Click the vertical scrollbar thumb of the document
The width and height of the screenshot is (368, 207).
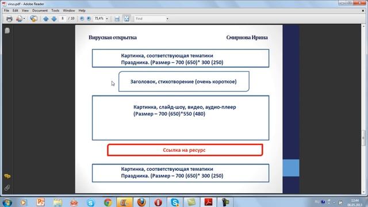[x=363, y=138]
